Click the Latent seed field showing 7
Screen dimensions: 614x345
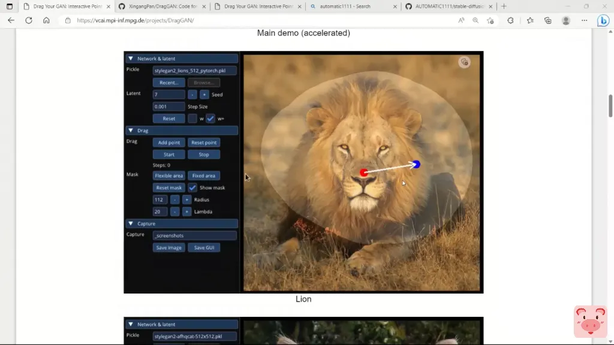[x=168, y=95]
